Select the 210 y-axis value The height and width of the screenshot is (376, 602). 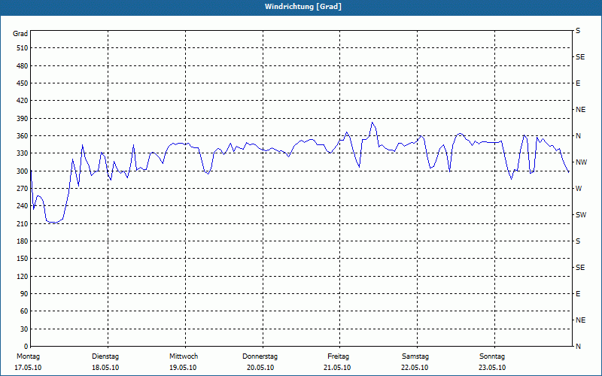[23, 223]
